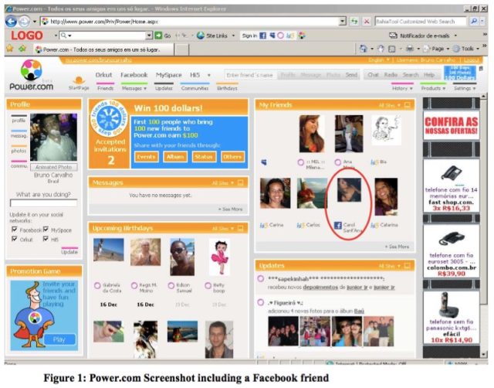Viewport: 494px width, 388px height.
Task: Click the 'What are you doing?' status field
Action: (43, 203)
